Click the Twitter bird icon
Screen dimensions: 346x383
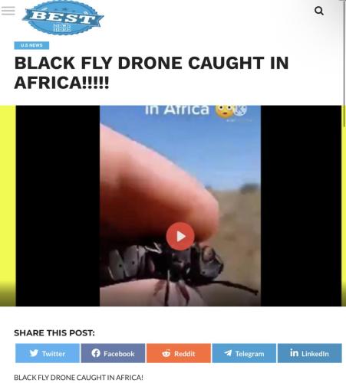34,353
